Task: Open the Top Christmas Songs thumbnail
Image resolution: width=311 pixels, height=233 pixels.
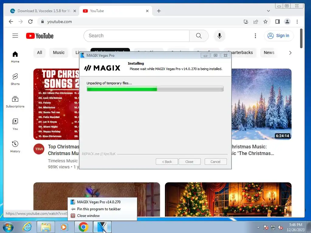Action: pos(56,104)
